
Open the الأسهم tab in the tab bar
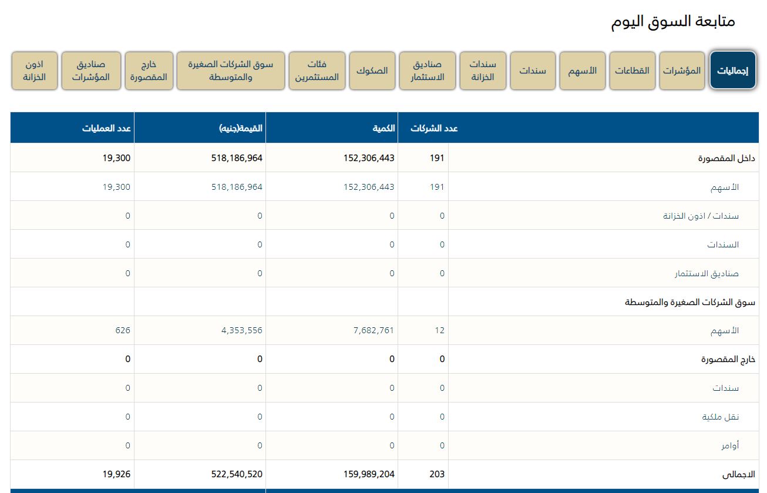coord(582,71)
